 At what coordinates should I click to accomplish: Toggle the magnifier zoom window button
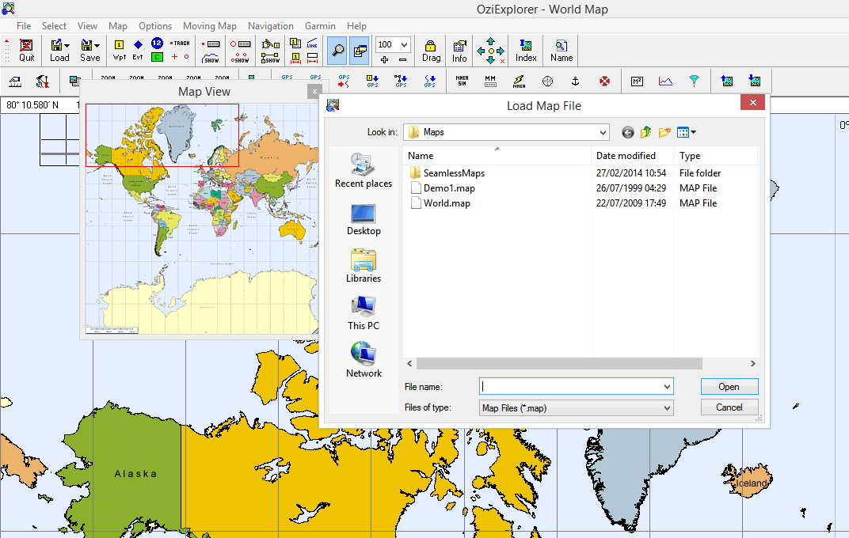pos(337,51)
